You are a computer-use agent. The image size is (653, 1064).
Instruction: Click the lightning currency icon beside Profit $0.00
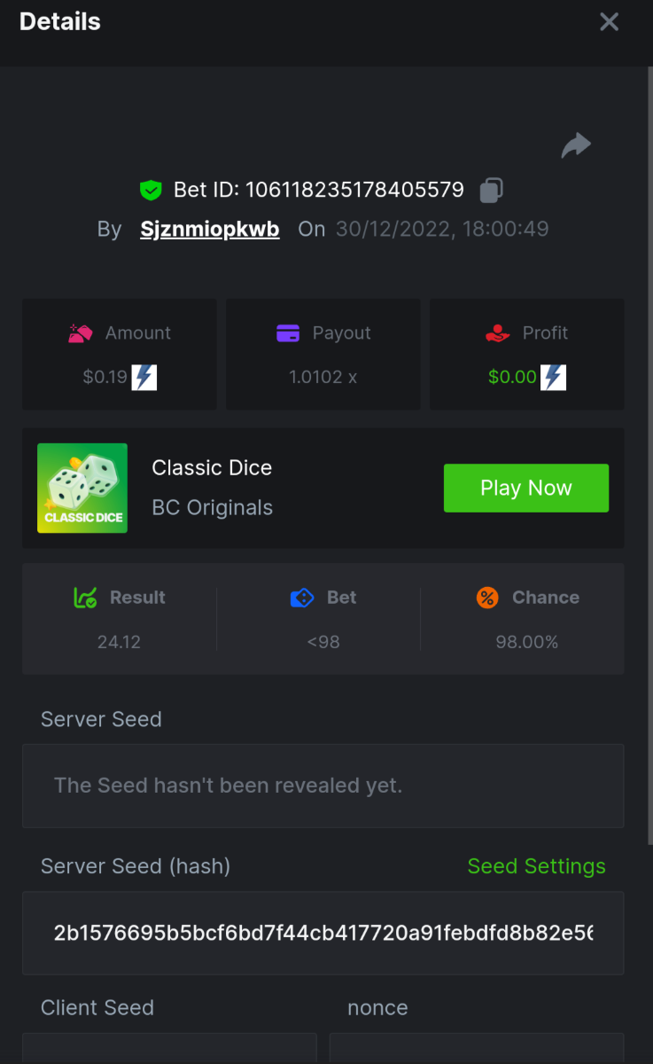(554, 377)
